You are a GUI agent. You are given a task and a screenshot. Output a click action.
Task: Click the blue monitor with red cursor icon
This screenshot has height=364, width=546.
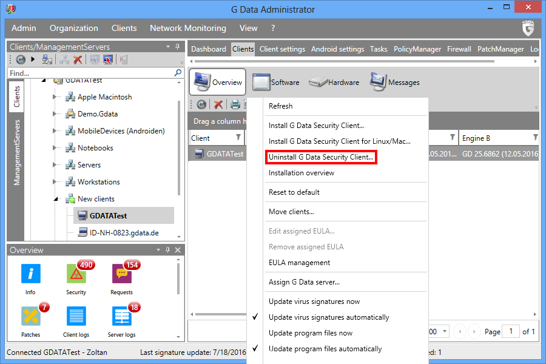[108, 59]
